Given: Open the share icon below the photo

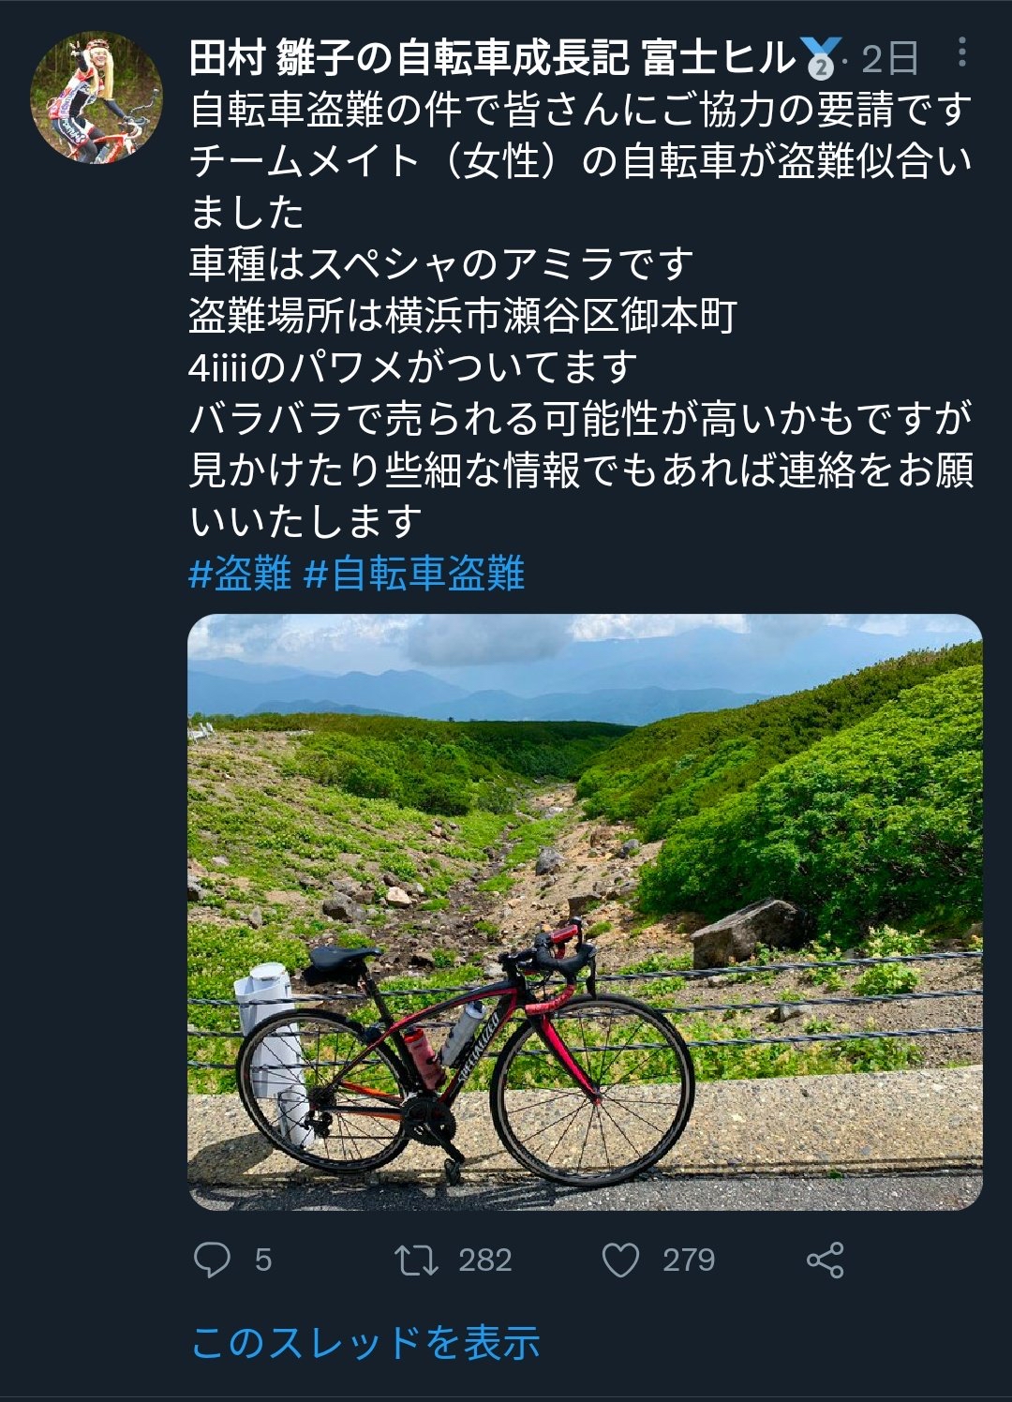Looking at the screenshot, I should (x=825, y=1260).
